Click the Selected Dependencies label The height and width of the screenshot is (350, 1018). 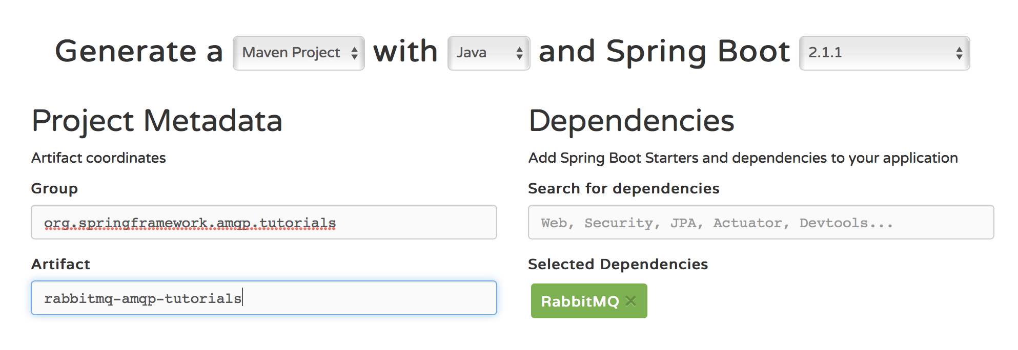point(618,265)
